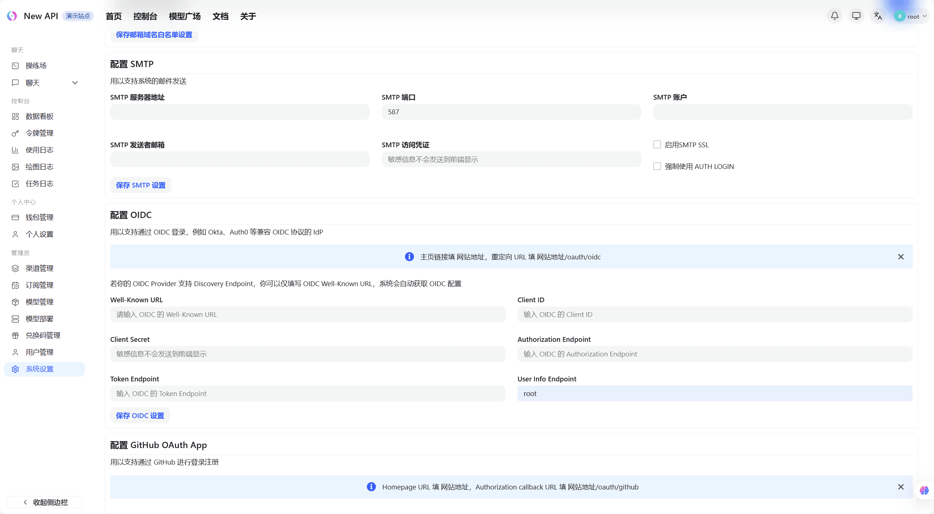
Task: Open 渠道管理 channel management
Action: point(39,268)
